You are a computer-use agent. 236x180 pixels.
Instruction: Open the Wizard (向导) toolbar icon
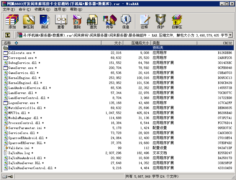[x=109, y=21]
